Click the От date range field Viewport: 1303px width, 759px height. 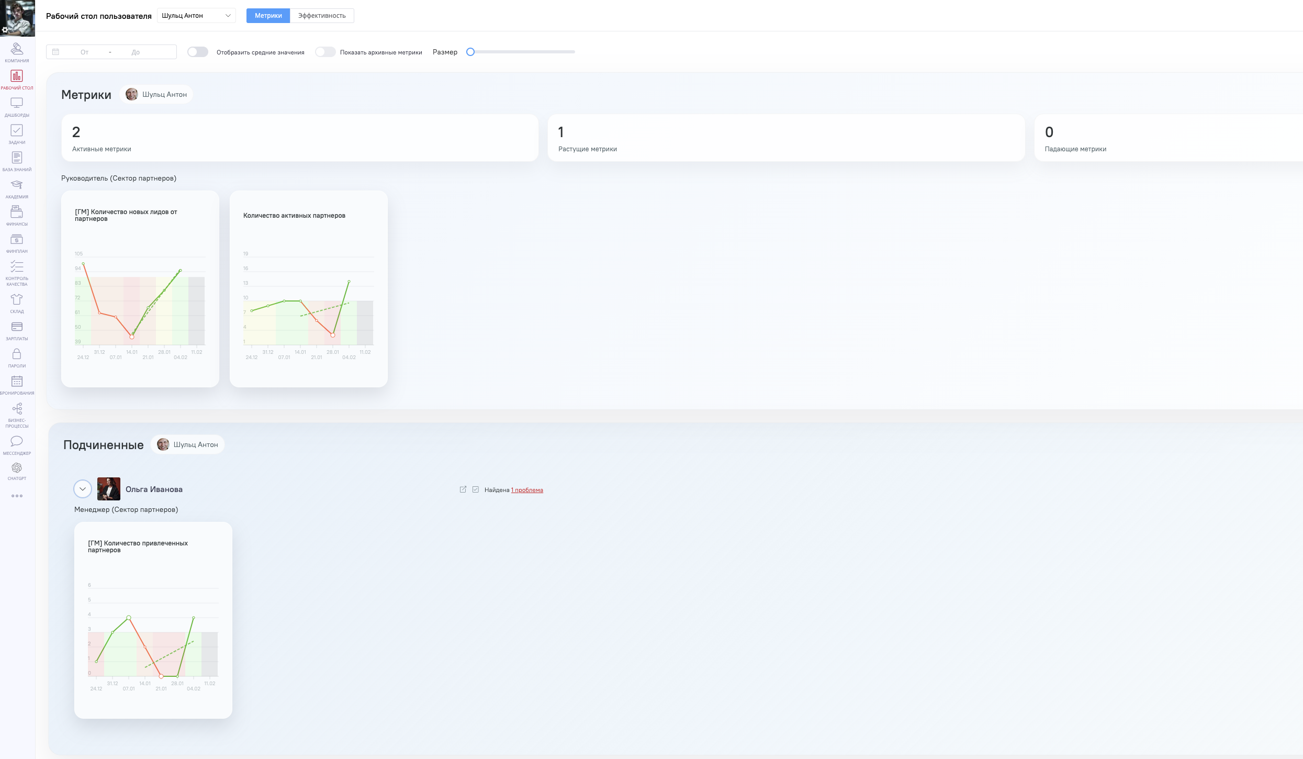(x=85, y=52)
